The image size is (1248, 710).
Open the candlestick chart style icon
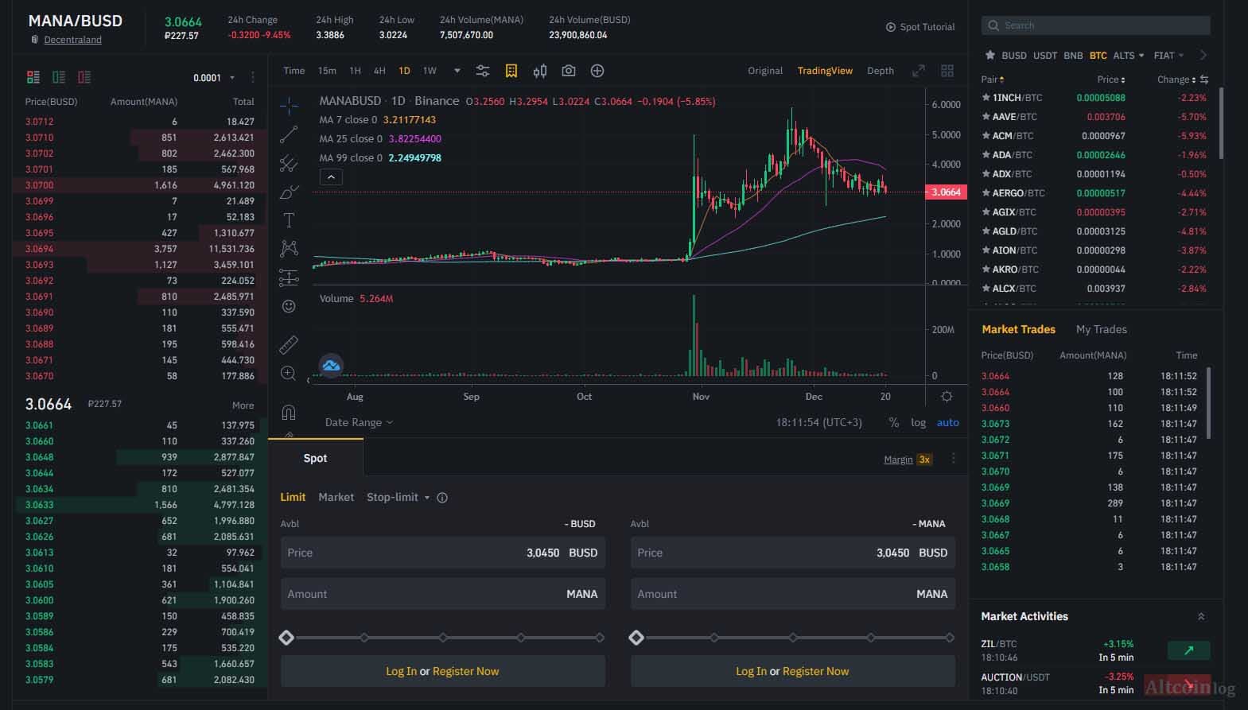tap(540, 71)
